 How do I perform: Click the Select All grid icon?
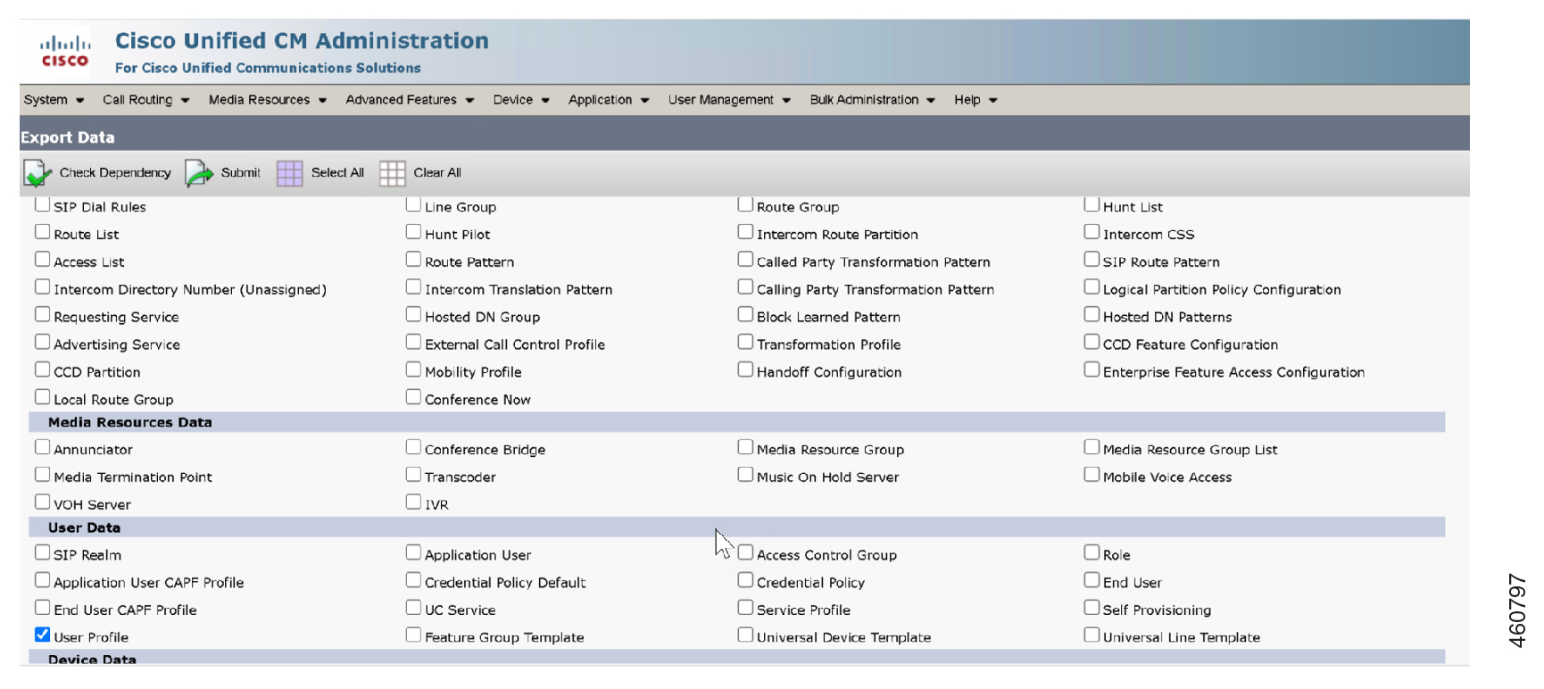[290, 173]
